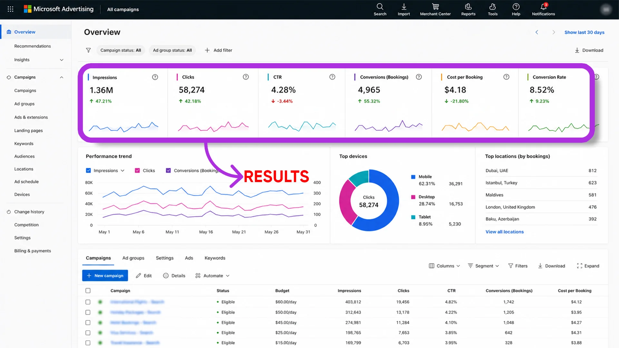Screen dimensions: 619x348
Task: Open the Columns dropdown
Action: click(x=444, y=266)
